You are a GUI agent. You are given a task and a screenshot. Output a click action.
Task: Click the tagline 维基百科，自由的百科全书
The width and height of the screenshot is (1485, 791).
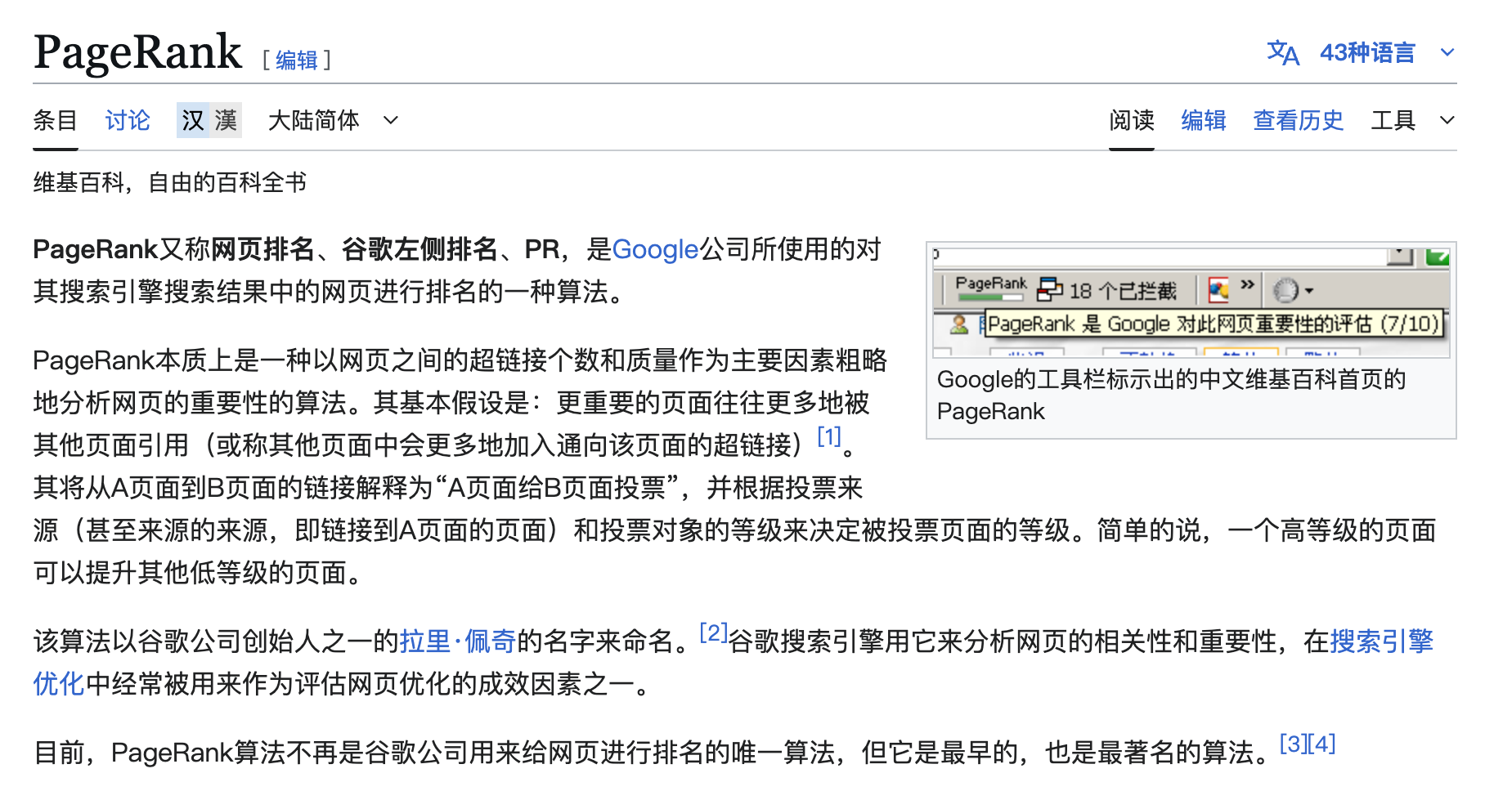point(170,182)
